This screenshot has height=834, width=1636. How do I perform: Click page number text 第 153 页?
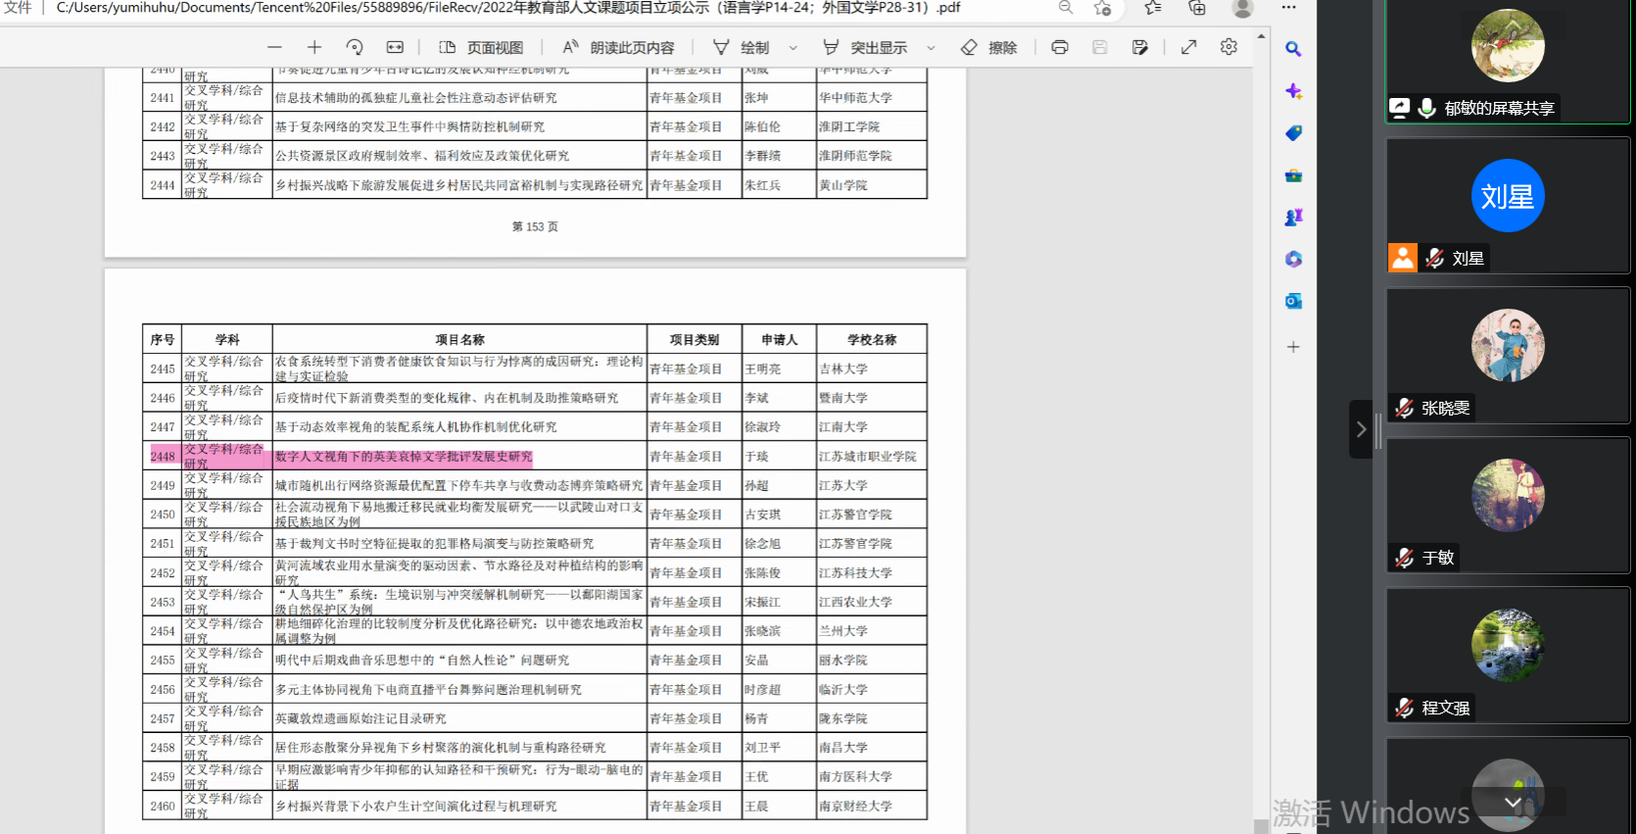[x=535, y=226]
